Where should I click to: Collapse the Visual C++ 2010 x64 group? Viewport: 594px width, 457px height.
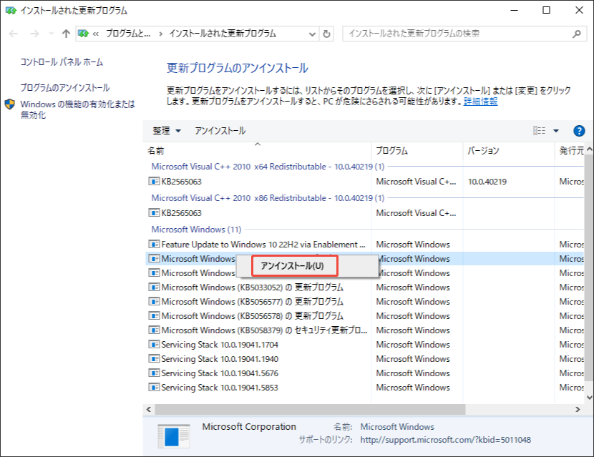[268, 167]
